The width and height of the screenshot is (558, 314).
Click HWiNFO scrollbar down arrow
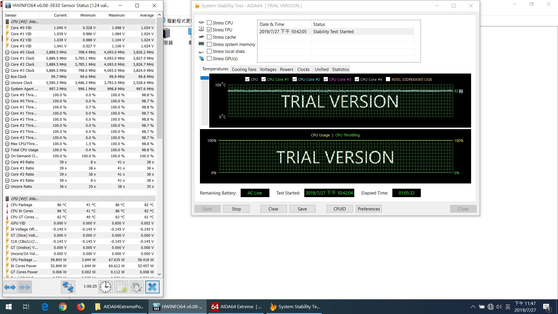click(x=159, y=274)
